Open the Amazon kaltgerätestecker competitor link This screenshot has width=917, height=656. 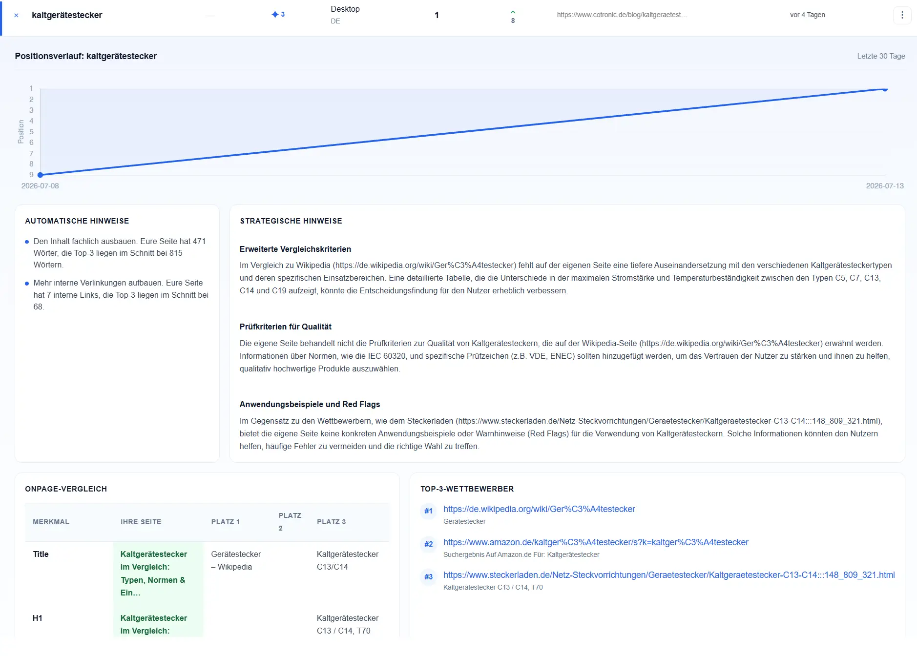[596, 542]
